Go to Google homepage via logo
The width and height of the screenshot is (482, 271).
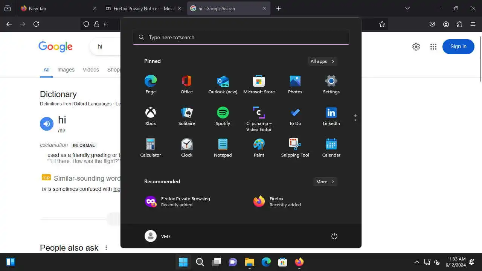coord(55,47)
